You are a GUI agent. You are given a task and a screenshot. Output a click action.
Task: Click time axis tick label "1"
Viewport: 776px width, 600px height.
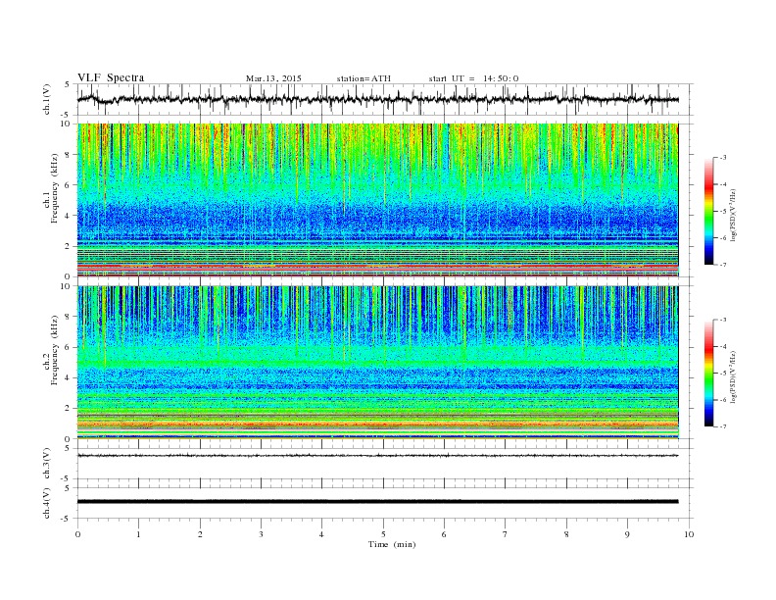(x=138, y=534)
